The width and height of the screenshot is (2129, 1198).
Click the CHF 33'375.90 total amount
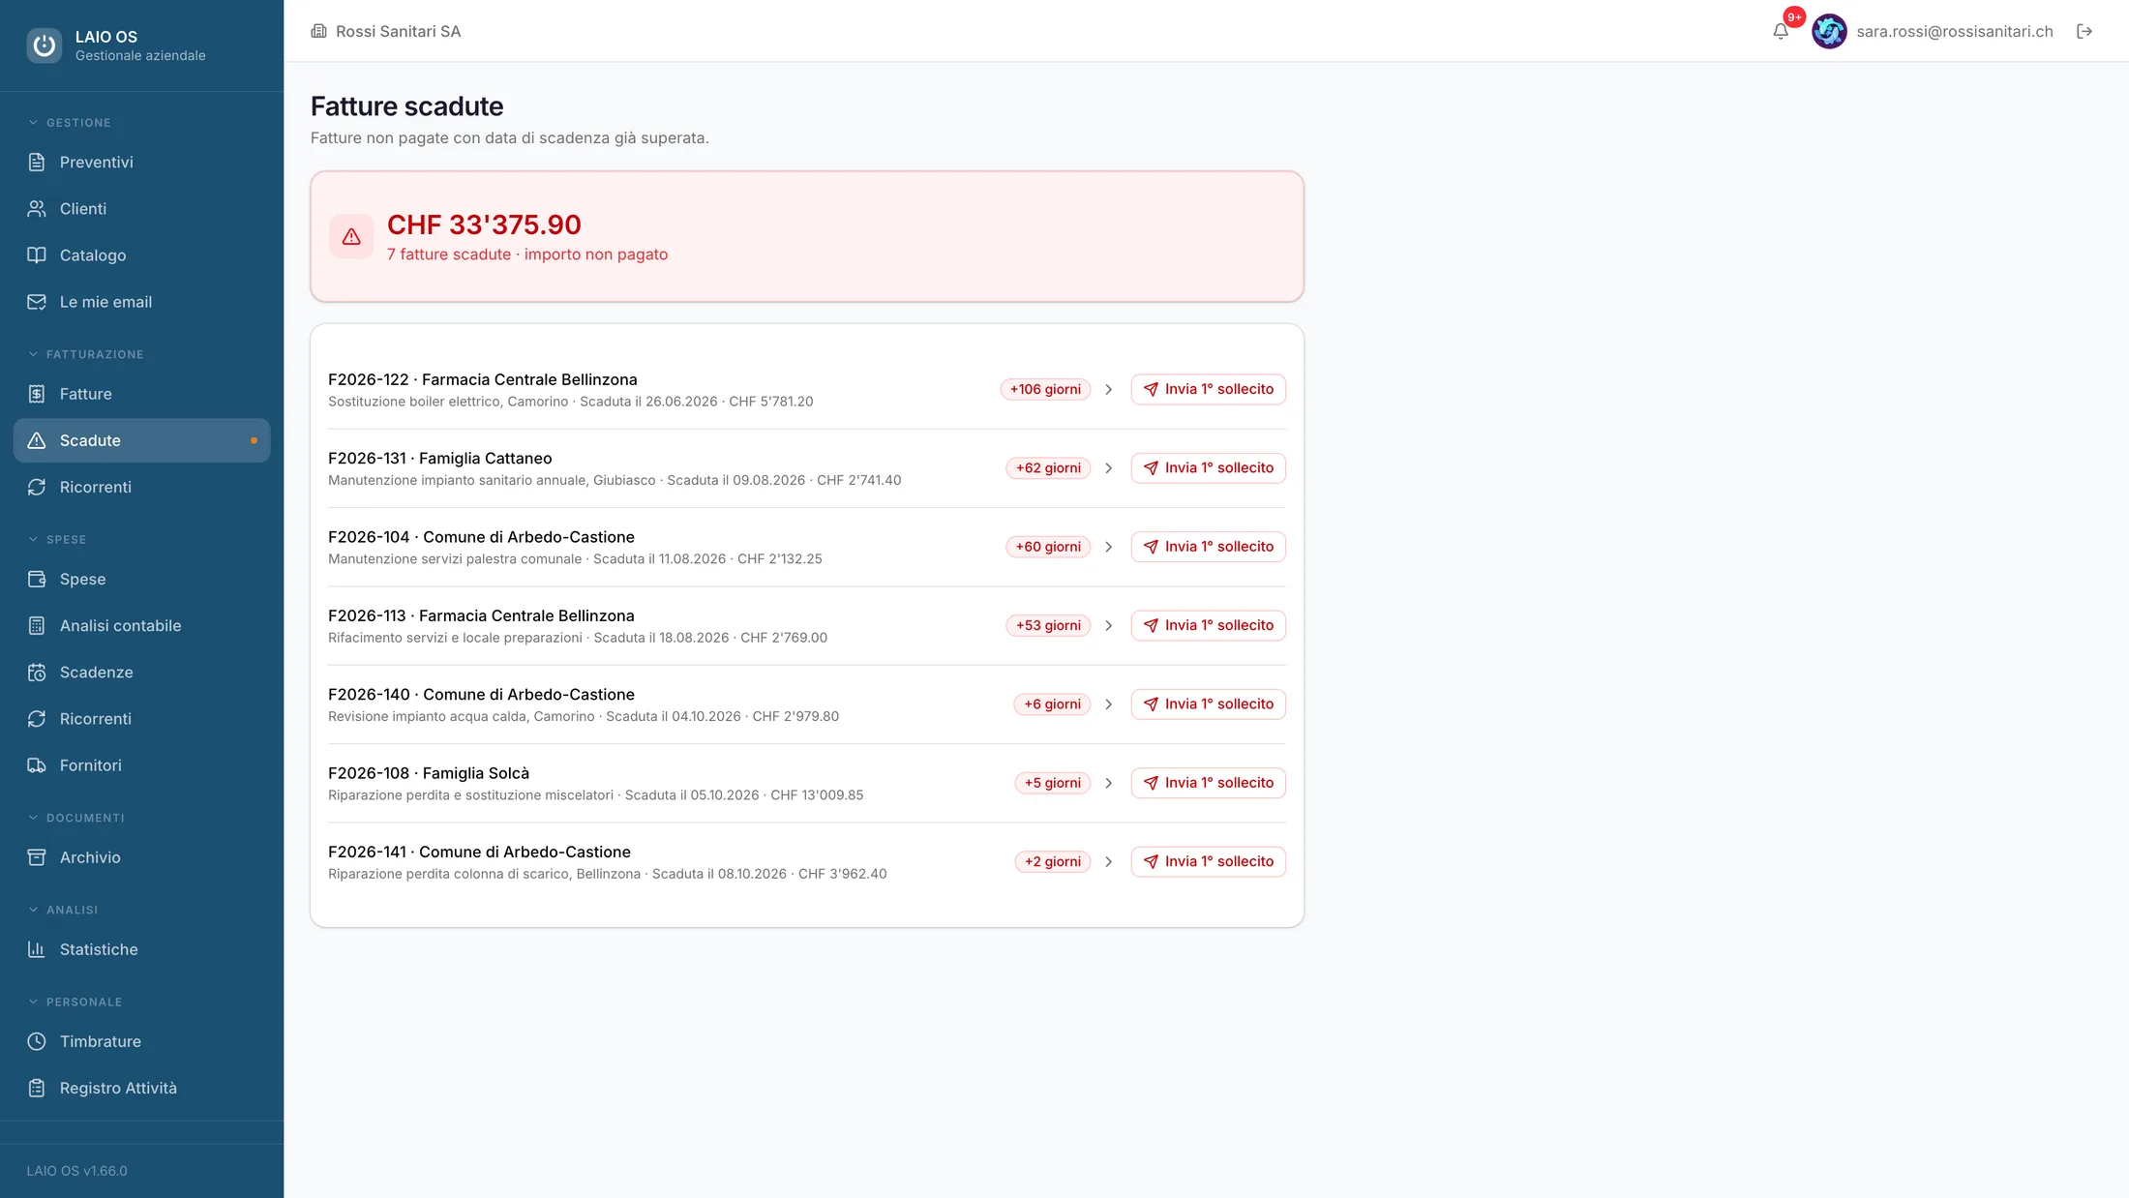coord(484,225)
